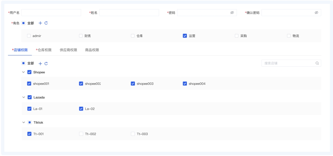Screen dimensions: 333x156
Task: Click the plus icon in the store permissions section
Action: [x=40, y=63]
